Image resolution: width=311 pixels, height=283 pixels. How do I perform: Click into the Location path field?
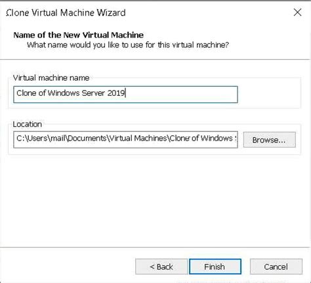(125, 140)
